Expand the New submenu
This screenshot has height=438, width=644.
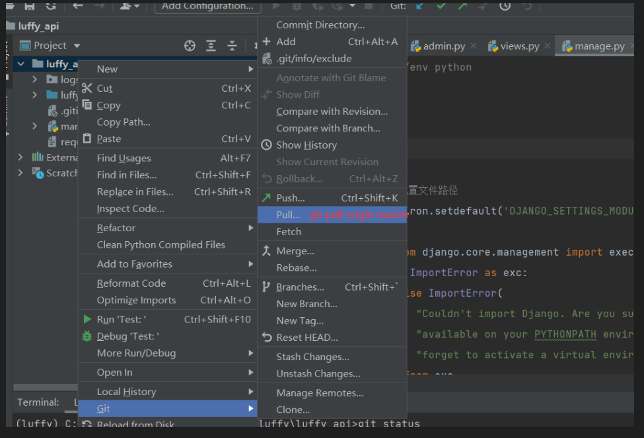pos(167,69)
